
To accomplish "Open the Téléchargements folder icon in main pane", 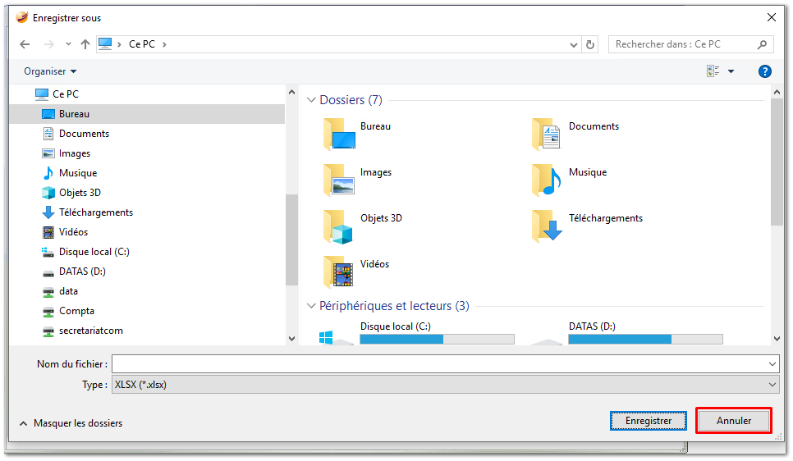I will click(x=546, y=226).
